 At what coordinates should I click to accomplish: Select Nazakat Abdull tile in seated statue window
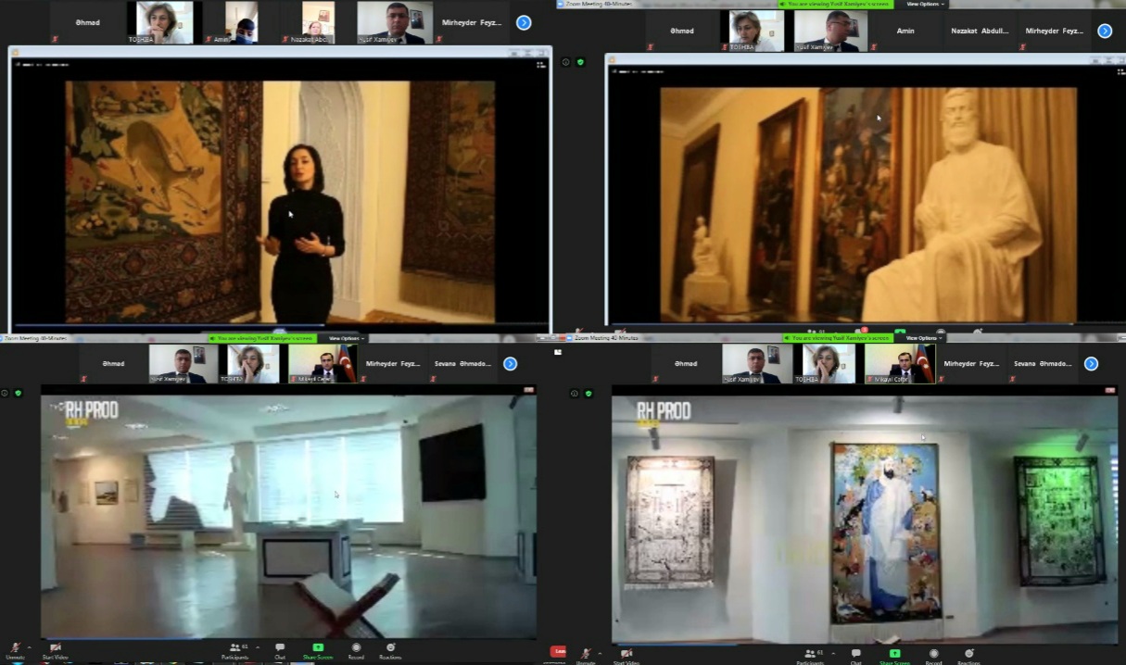coord(981,31)
